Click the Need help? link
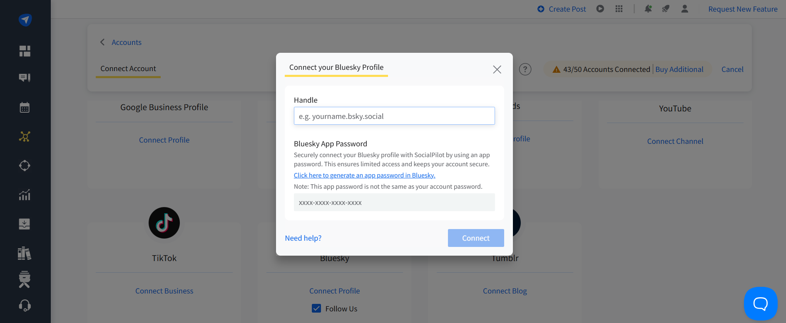This screenshot has height=323, width=786. 303,238
